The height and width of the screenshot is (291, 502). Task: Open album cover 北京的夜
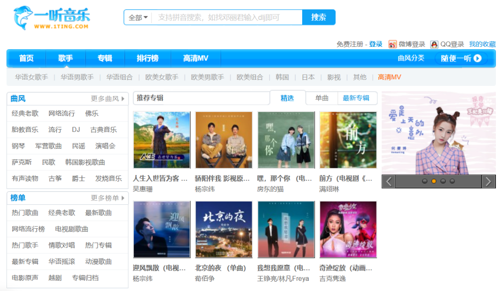click(x=224, y=229)
